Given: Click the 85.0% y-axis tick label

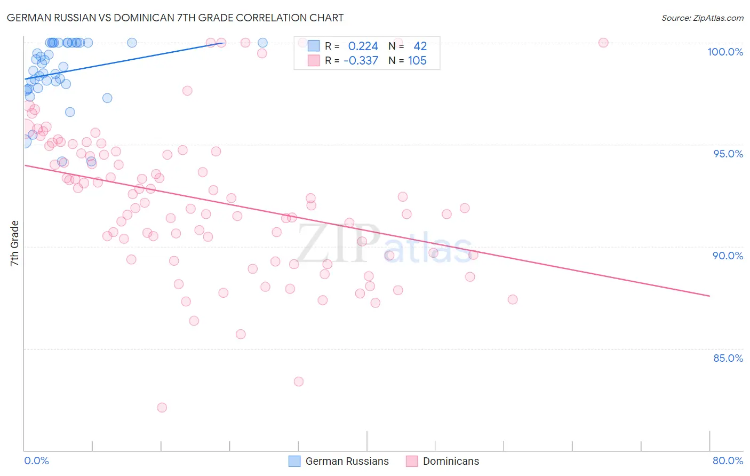Looking at the screenshot, I should (728, 358).
